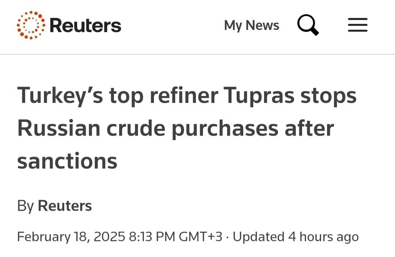395x257 pixels.
Task: Go to My News
Action: click(251, 25)
